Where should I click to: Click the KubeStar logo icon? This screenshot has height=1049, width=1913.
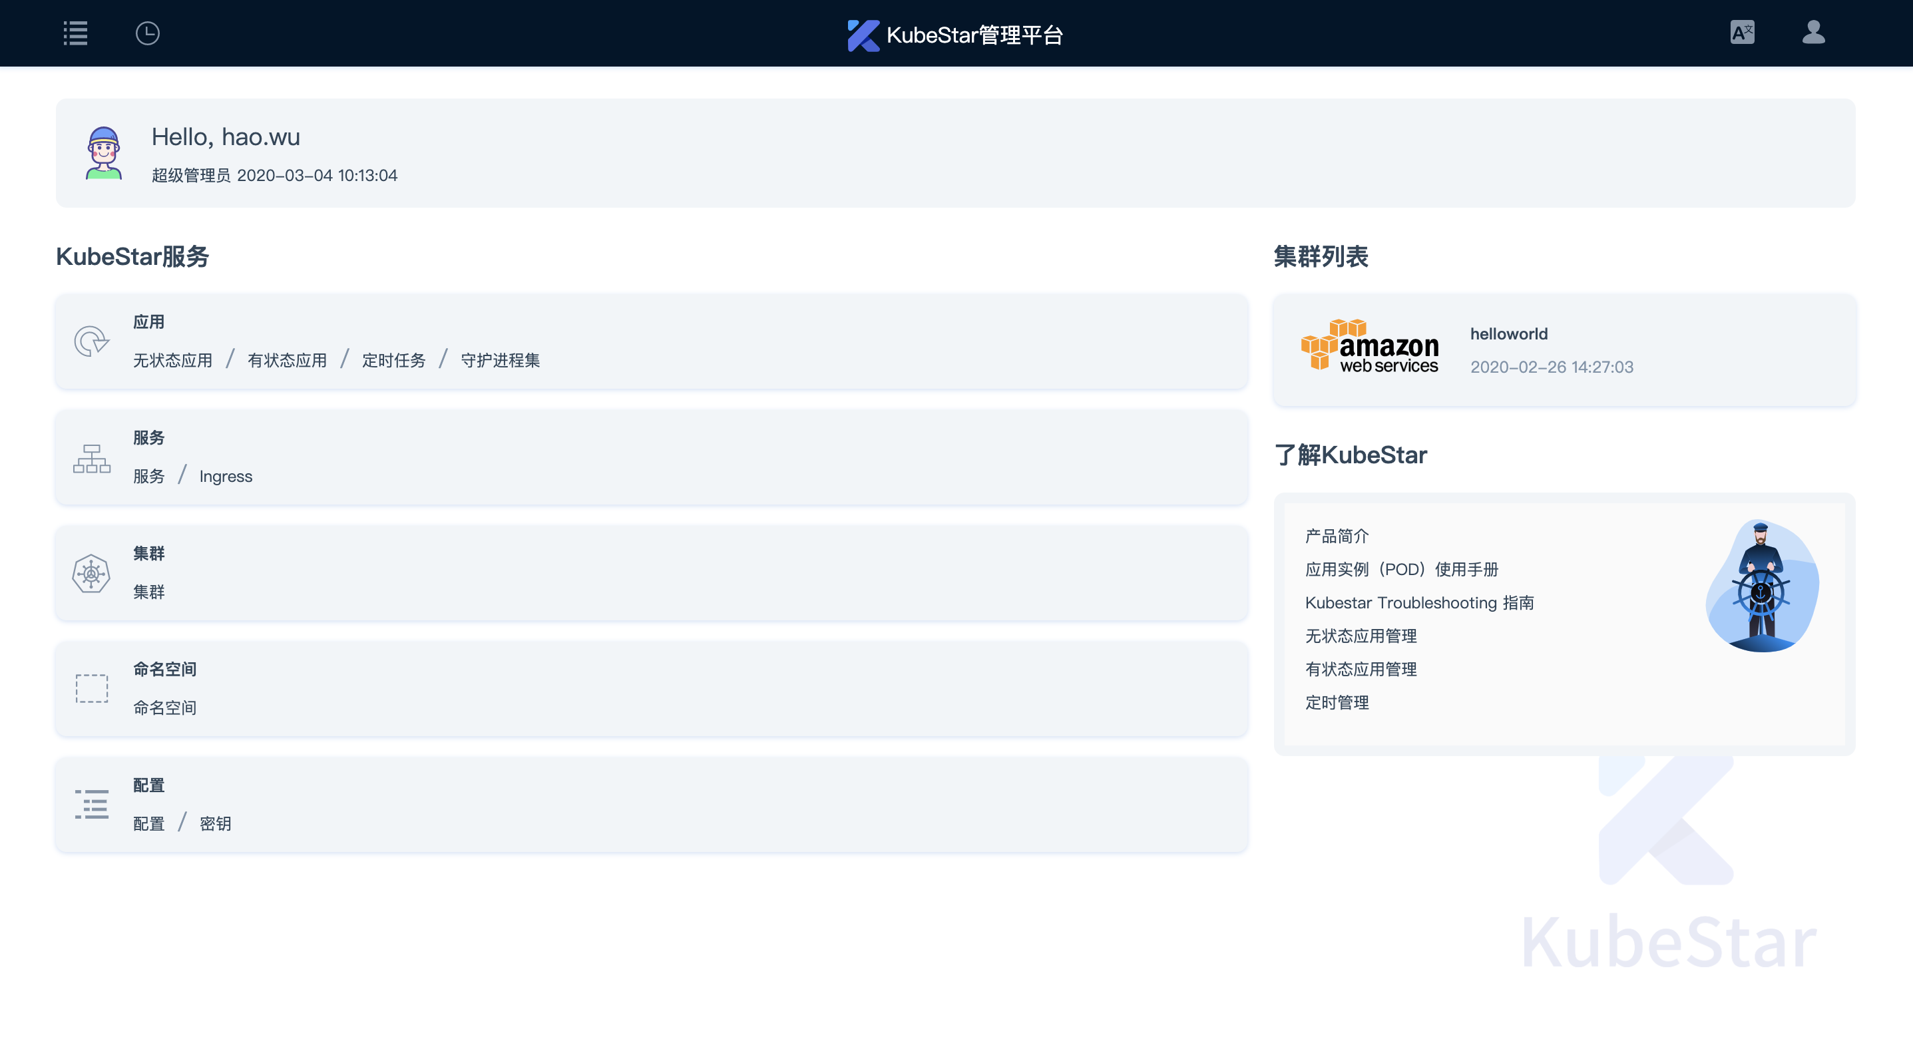tap(864, 35)
